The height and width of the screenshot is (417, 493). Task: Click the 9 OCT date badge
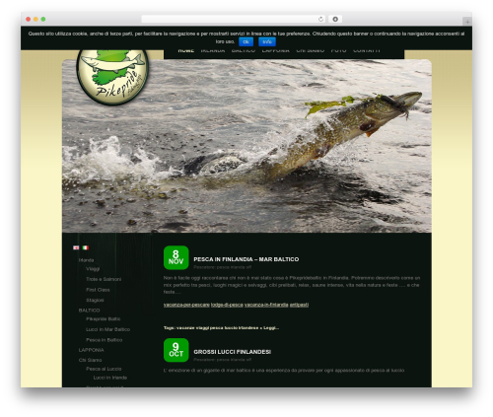(176, 350)
